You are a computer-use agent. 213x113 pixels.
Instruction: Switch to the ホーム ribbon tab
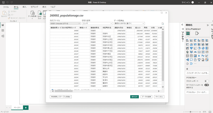[x=16, y=7]
